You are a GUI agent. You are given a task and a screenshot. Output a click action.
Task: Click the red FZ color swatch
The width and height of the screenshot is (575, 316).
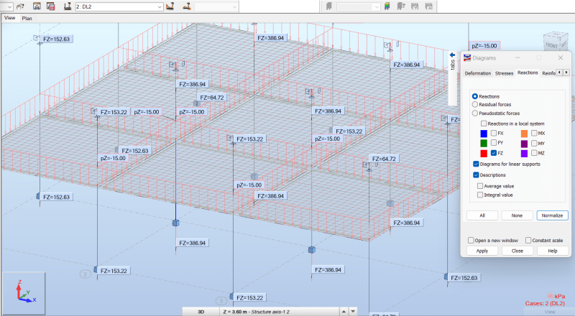pyautogui.click(x=484, y=153)
